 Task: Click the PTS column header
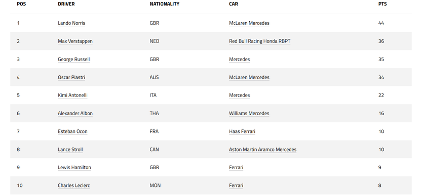pyautogui.click(x=382, y=4)
